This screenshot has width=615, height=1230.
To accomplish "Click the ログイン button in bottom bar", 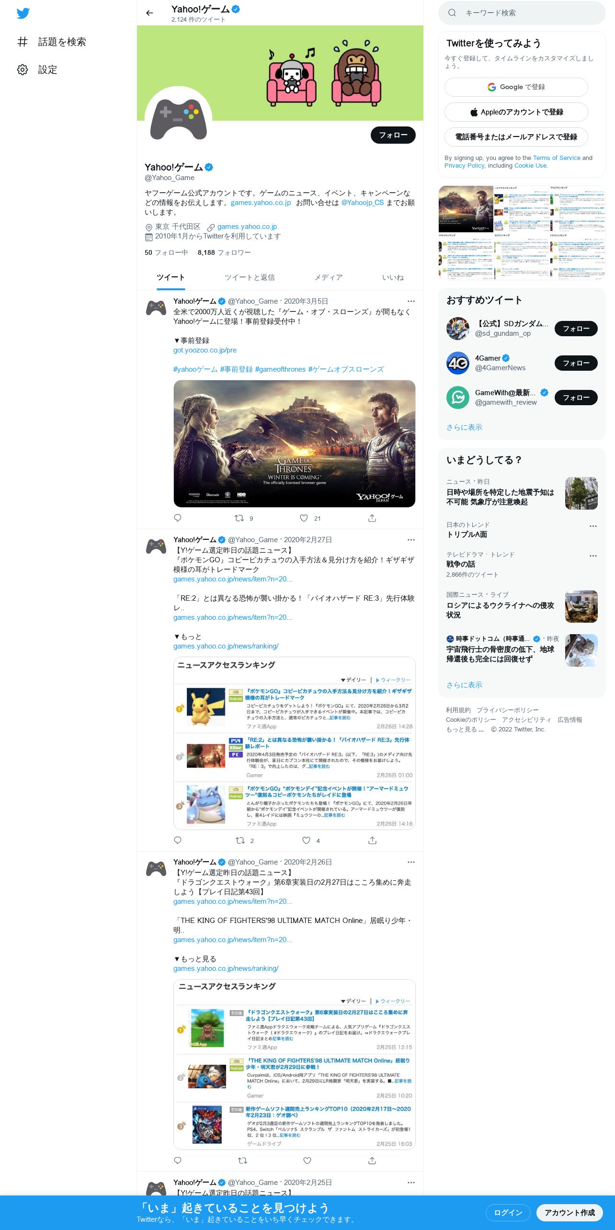I will click(x=508, y=1213).
